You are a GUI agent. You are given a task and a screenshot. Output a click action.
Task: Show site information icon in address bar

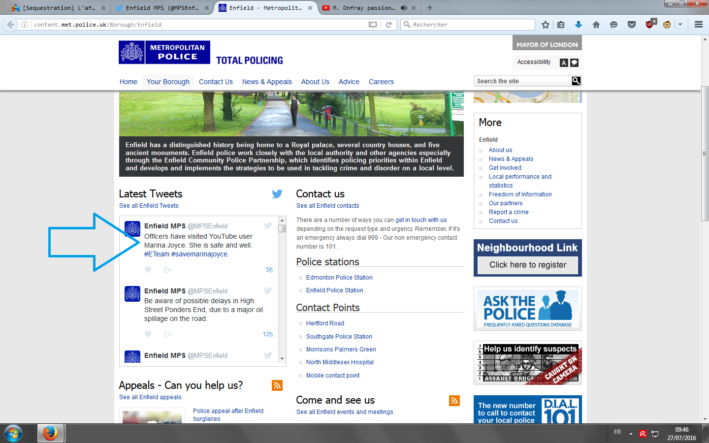click(x=25, y=25)
